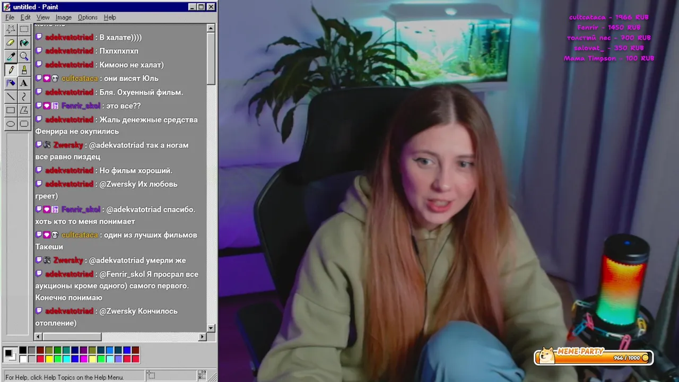Activate the Pick Color eyedropper
Screen dimensions: 679x382
point(11,56)
